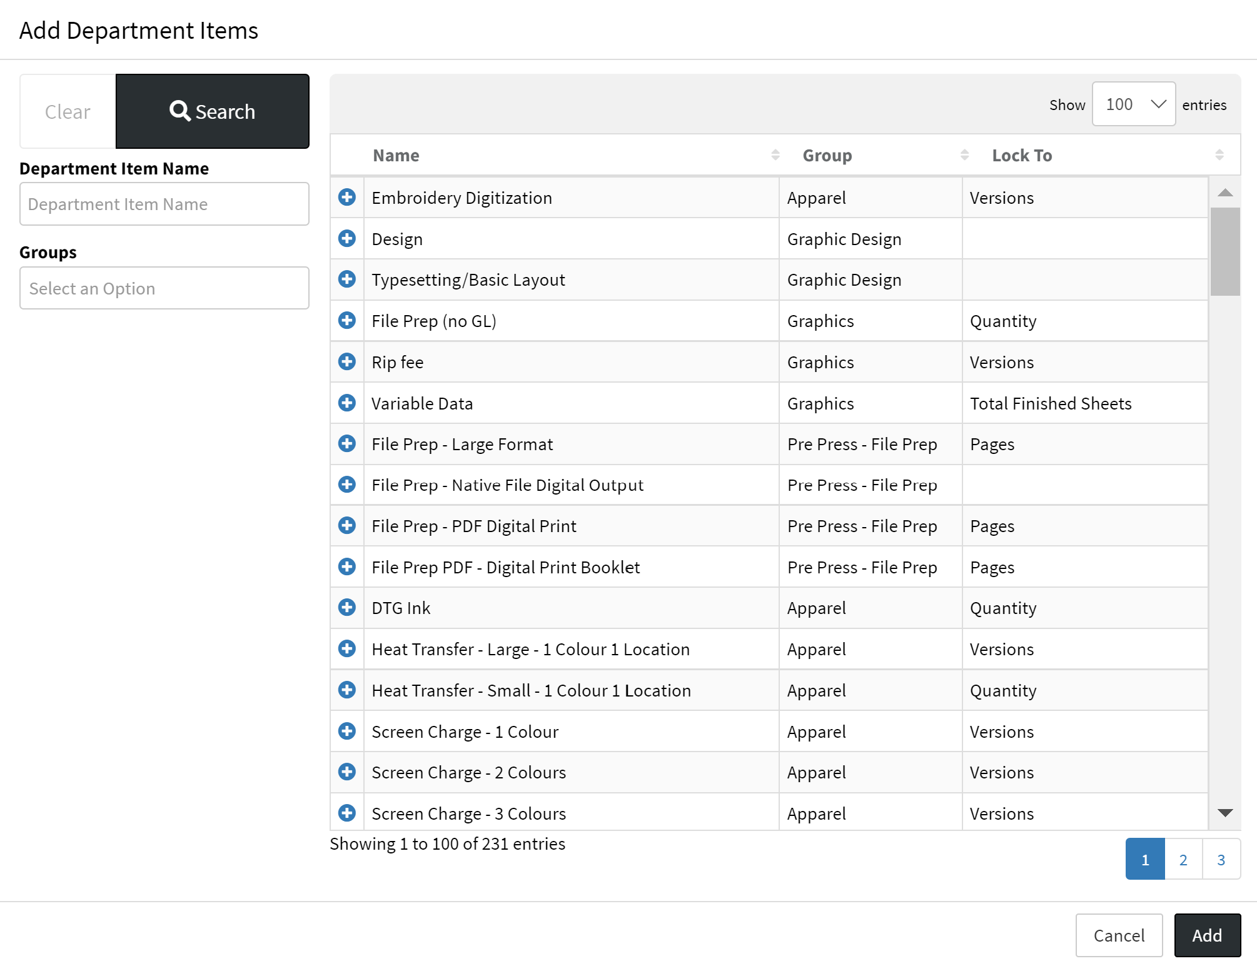Sort table by Name column
This screenshot has height=966, width=1257.
coord(396,155)
